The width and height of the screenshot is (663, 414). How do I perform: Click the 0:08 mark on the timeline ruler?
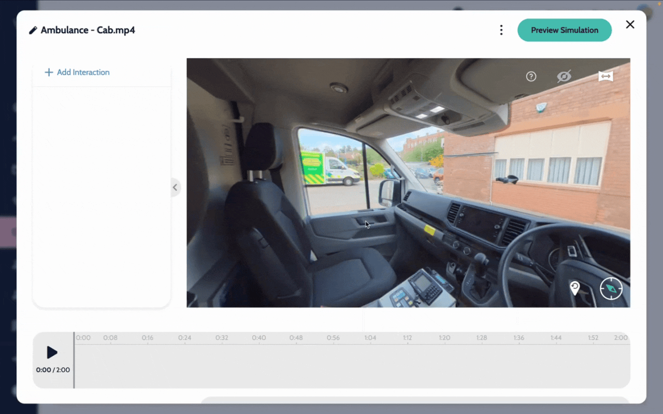(110, 338)
